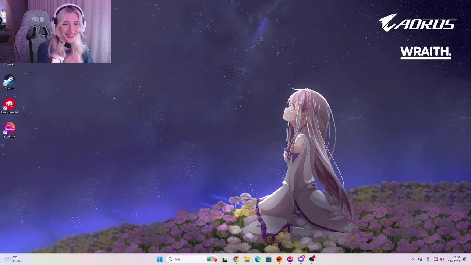
Task: Open Task View from the taskbar
Action: 225,259
